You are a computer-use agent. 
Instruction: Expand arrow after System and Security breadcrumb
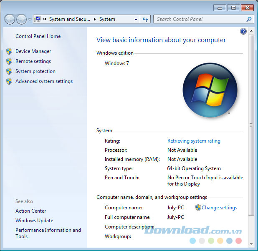point(95,20)
